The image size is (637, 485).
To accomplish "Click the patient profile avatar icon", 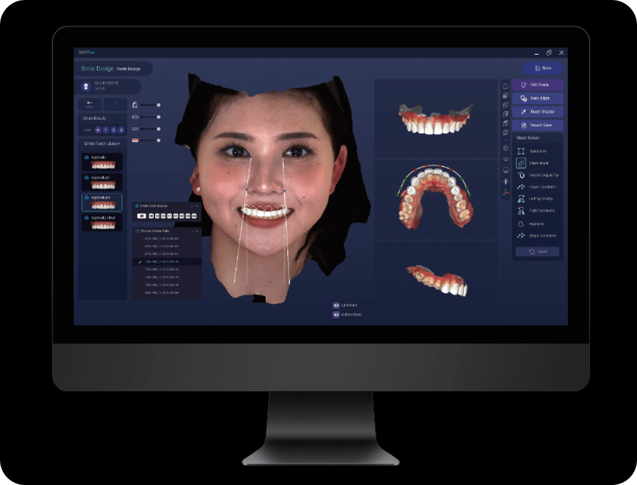I will point(86,87).
